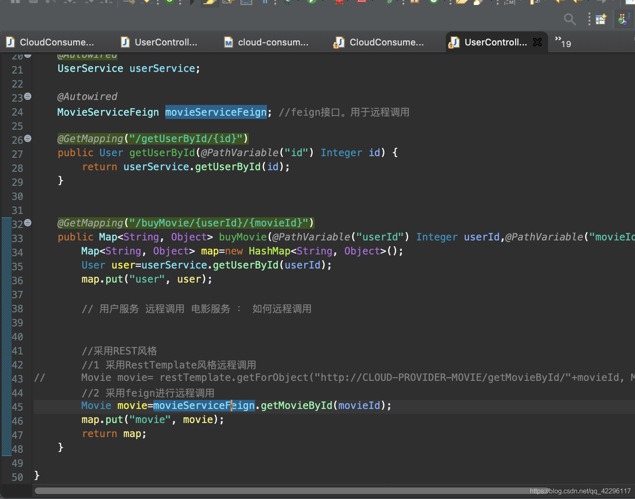Select the CloudConsume... tab without a warning marker
The width and height of the screenshot is (635, 499).
50,42
